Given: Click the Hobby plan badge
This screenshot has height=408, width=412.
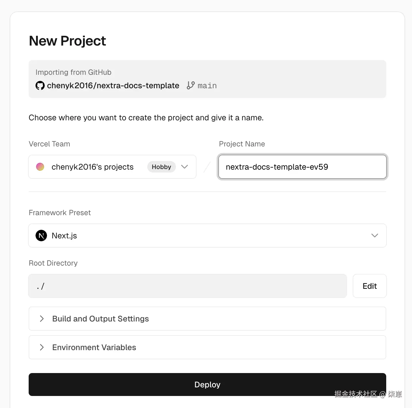Looking at the screenshot, I should coord(161,167).
